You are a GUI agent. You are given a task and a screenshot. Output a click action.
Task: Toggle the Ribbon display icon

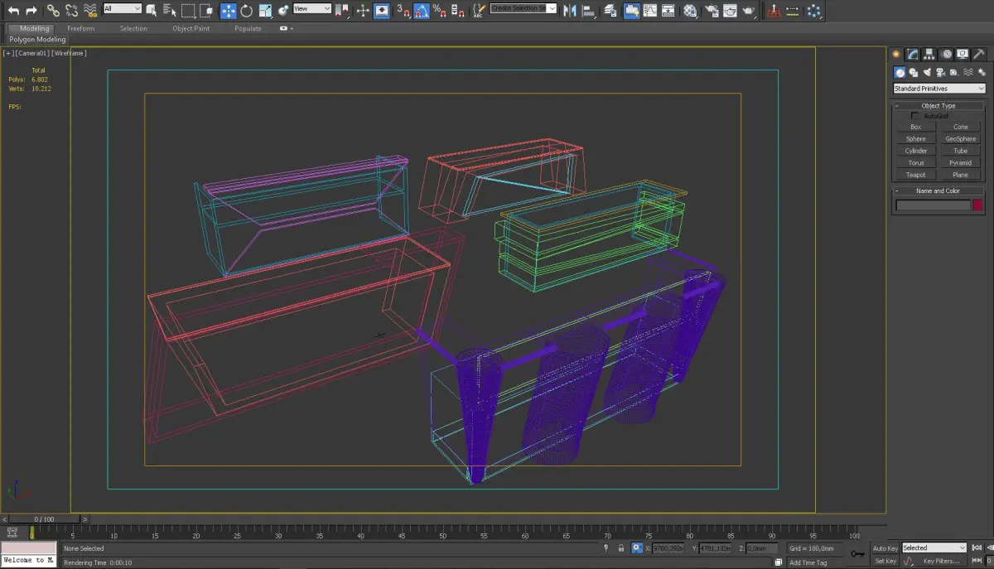click(632, 11)
